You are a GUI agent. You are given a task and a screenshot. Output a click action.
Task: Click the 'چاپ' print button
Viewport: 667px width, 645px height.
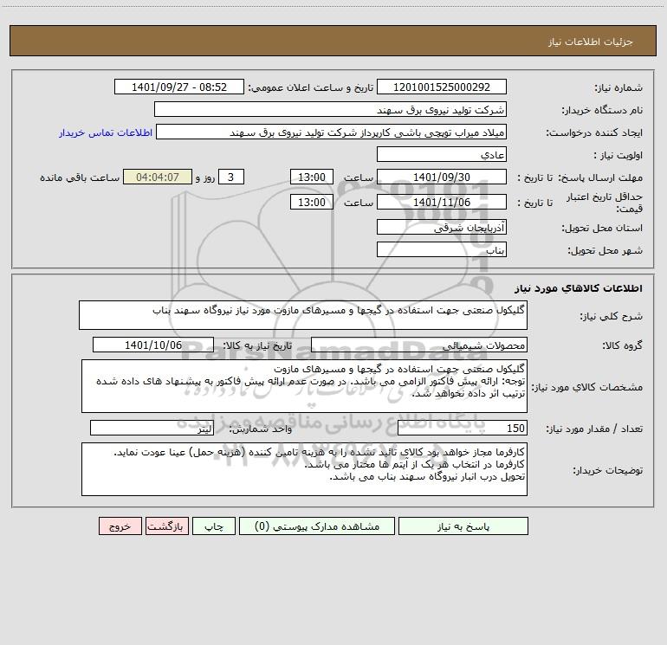coord(214,526)
